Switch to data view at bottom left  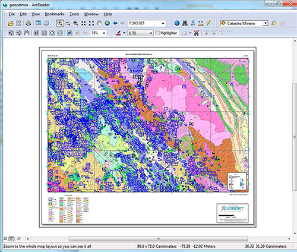point(5,239)
